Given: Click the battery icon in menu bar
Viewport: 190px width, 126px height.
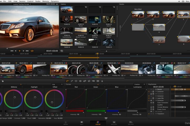Looking at the screenshot, I should point(183,1).
